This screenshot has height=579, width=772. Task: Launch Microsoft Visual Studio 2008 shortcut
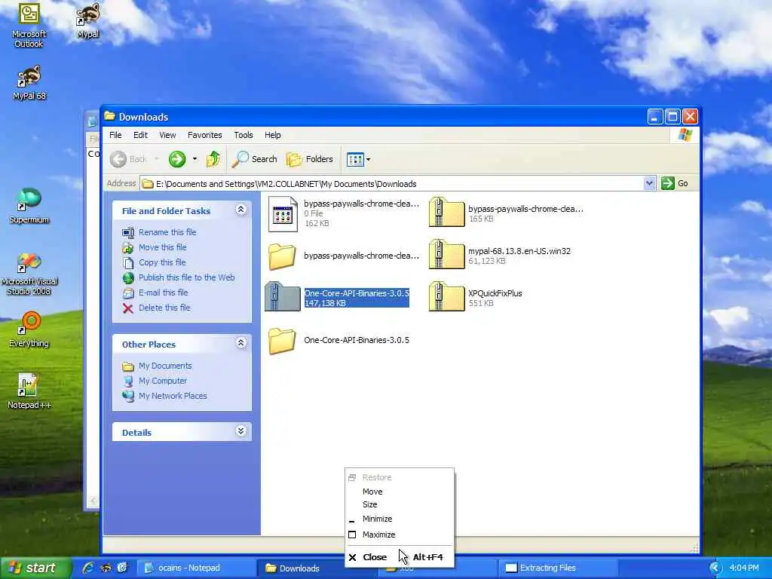click(29, 273)
